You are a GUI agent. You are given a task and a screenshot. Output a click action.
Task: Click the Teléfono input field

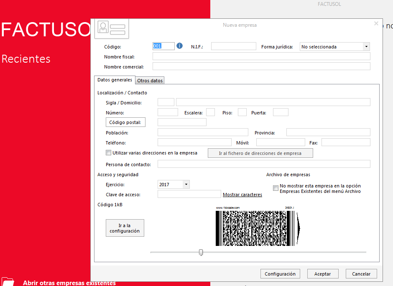tap(194, 142)
